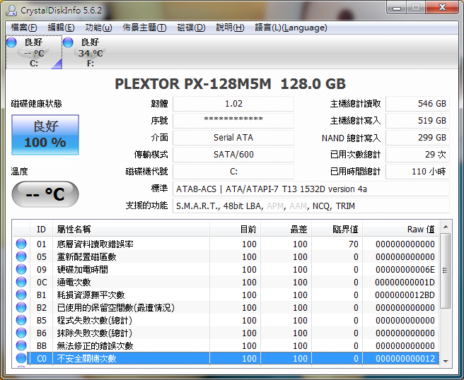Viewport: 464px width, 380px height.
Task: Click the status orb for attribute C0
Action: [21, 358]
